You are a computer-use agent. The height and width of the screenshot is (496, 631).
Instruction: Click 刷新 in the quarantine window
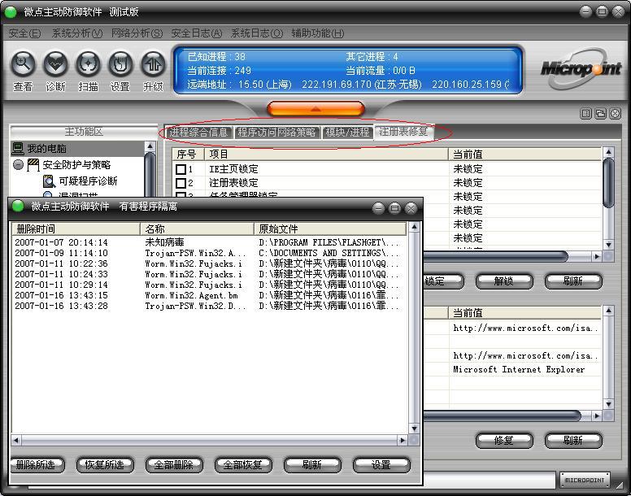click(312, 464)
